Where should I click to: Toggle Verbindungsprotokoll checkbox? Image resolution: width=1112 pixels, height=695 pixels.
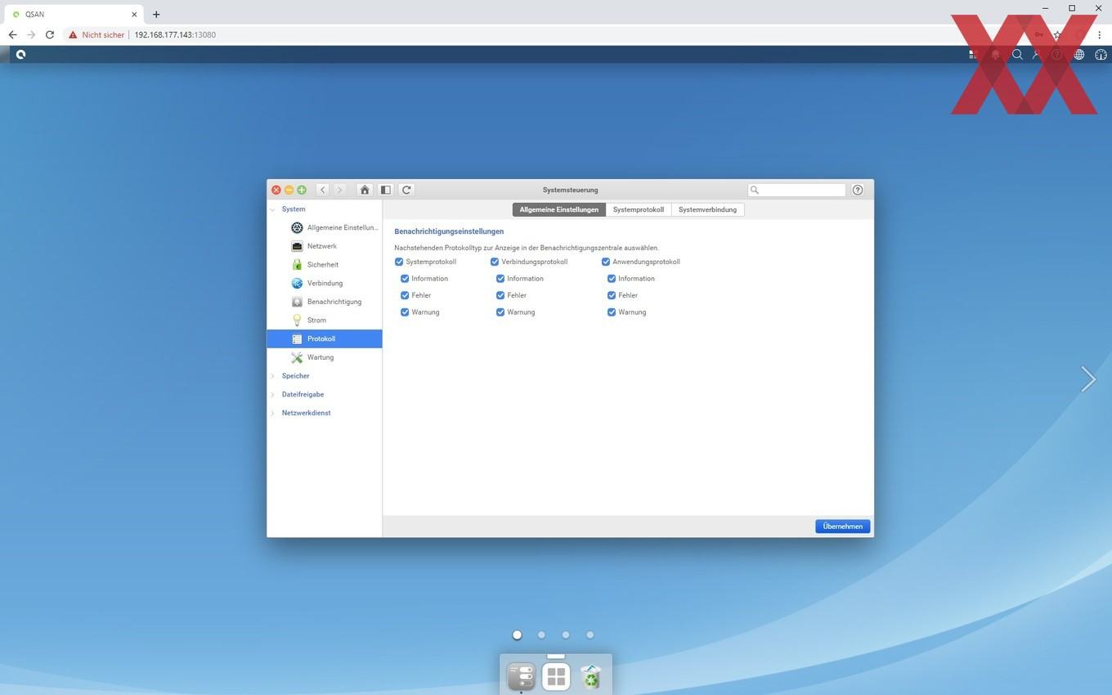(495, 262)
